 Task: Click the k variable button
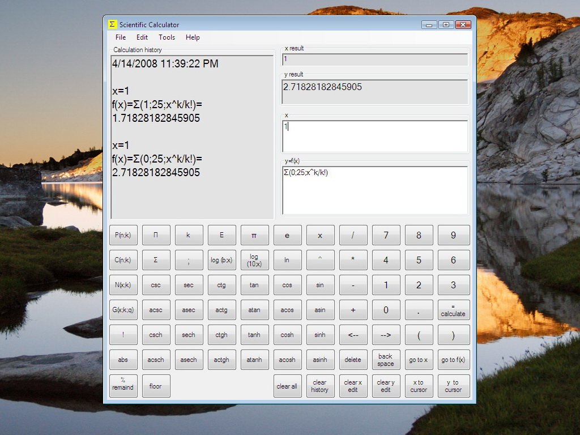pos(189,235)
